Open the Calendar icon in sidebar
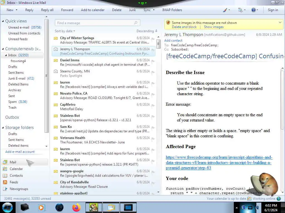This screenshot has width=285, height=213. click(5, 169)
